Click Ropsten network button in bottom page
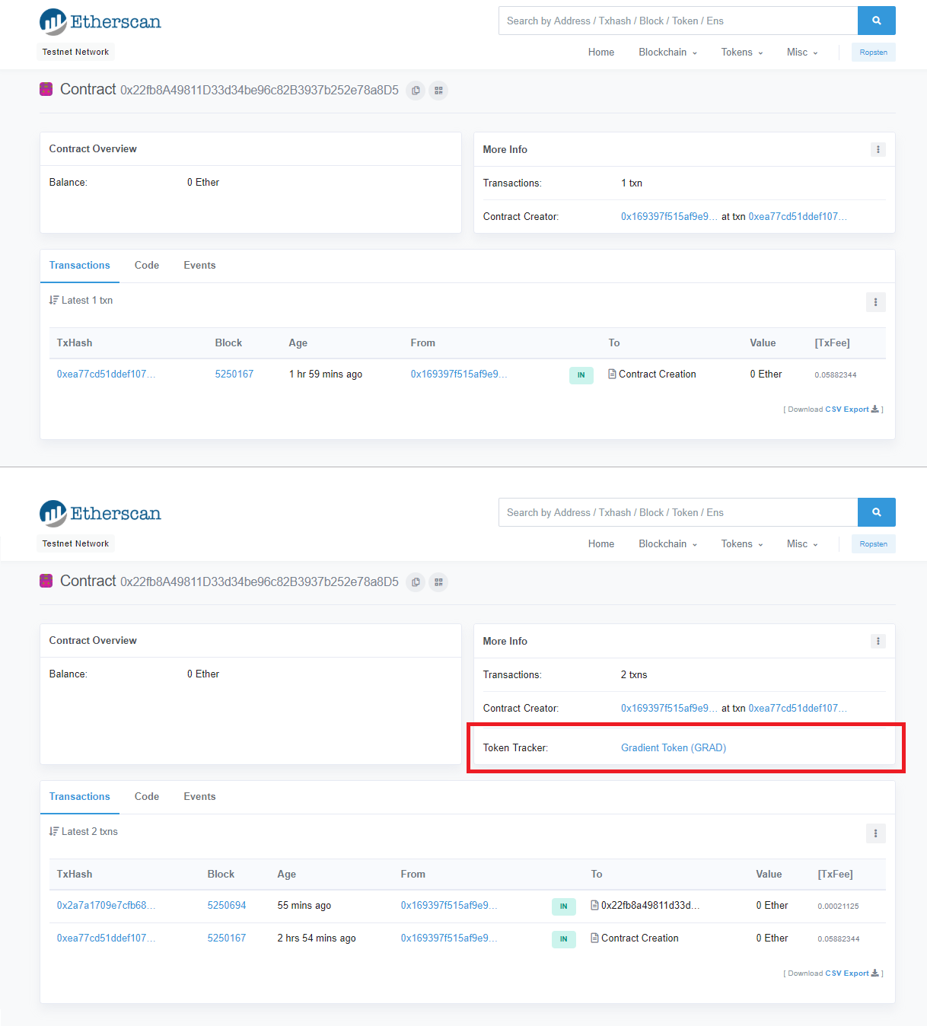 pyautogui.click(x=874, y=544)
